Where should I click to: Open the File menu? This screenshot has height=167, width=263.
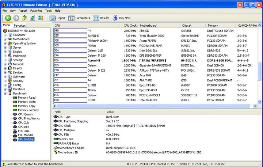[x=4, y=11]
